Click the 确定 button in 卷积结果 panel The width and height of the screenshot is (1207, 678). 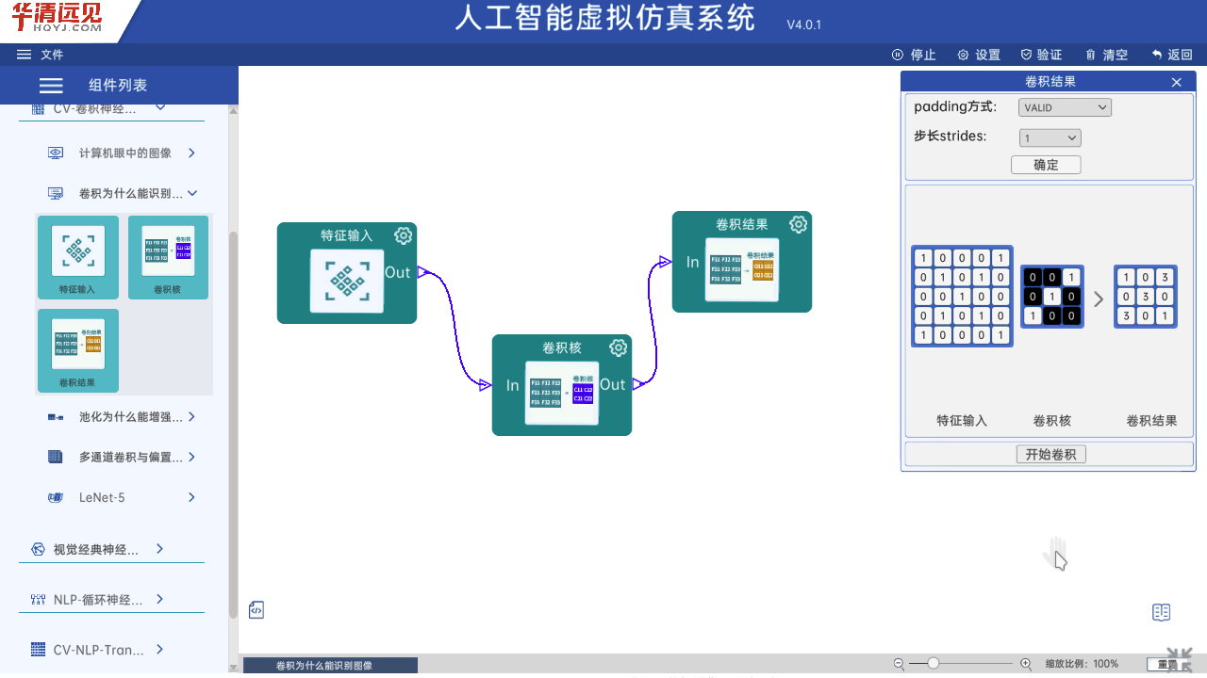(1046, 165)
